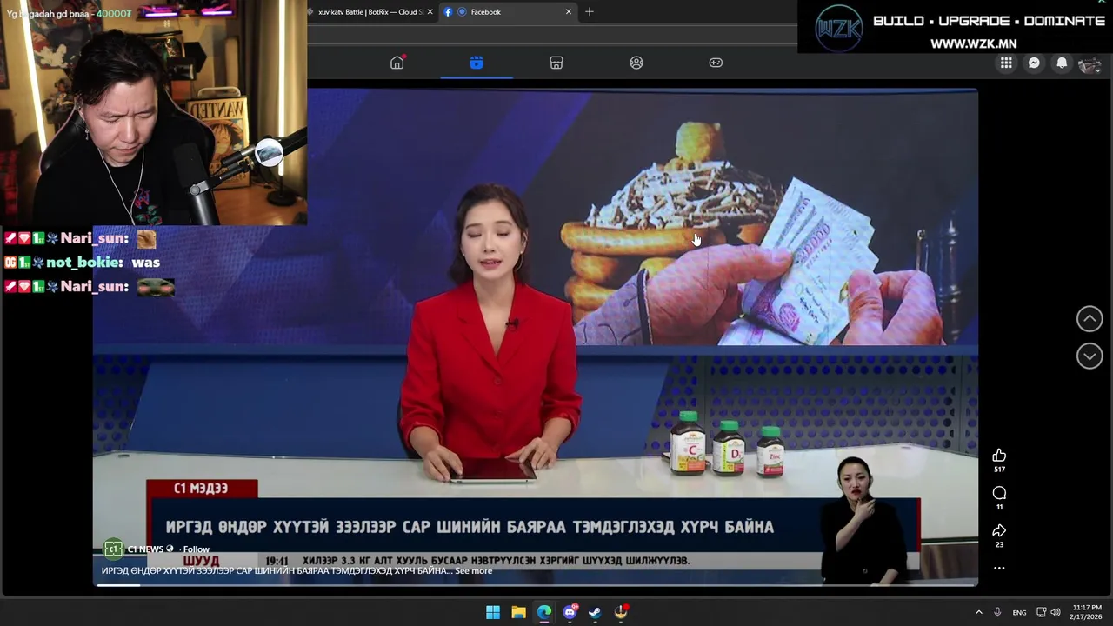The width and height of the screenshot is (1113, 626).
Task: Open a new browser tab
Action: coord(590,11)
